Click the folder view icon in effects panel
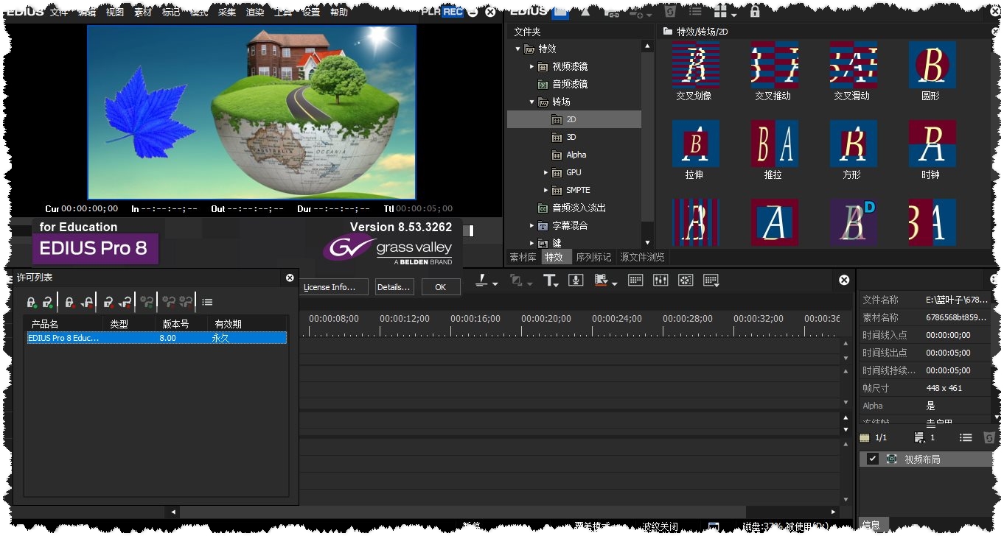The width and height of the screenshot is (1004, 536). (561, 13)
